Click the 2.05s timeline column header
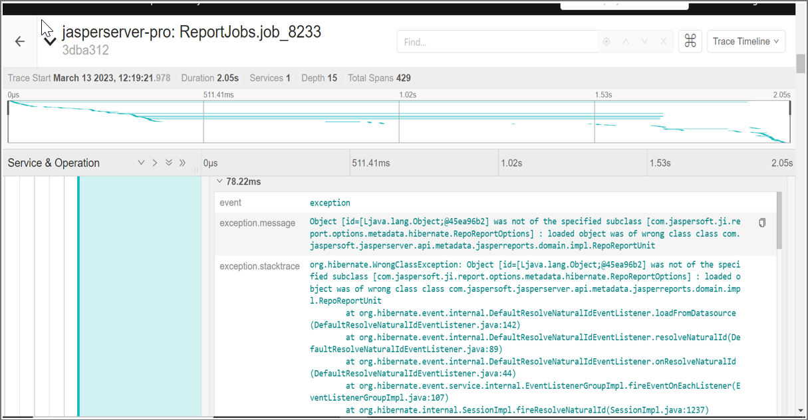 pyautogui.click(x=781, y=163)
